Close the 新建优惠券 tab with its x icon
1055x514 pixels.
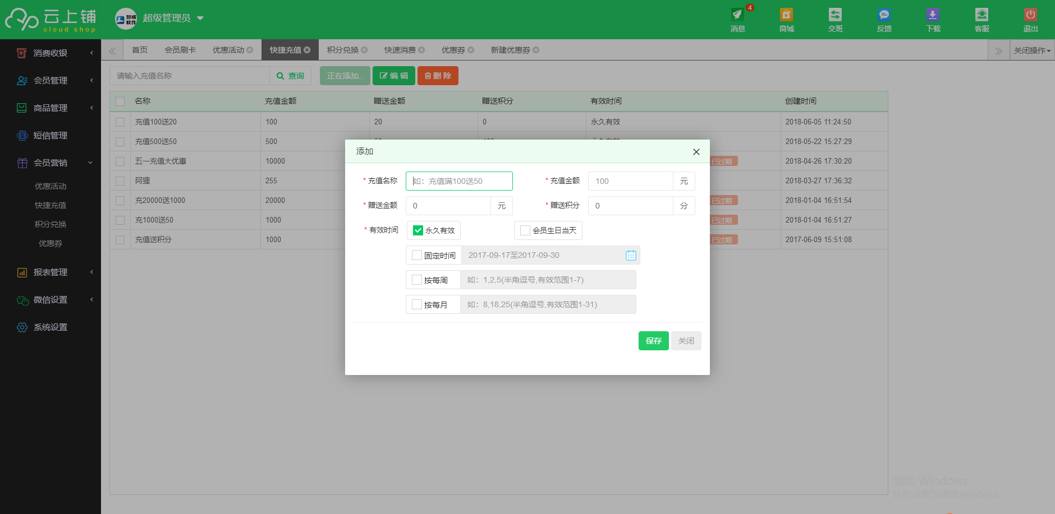536,50
